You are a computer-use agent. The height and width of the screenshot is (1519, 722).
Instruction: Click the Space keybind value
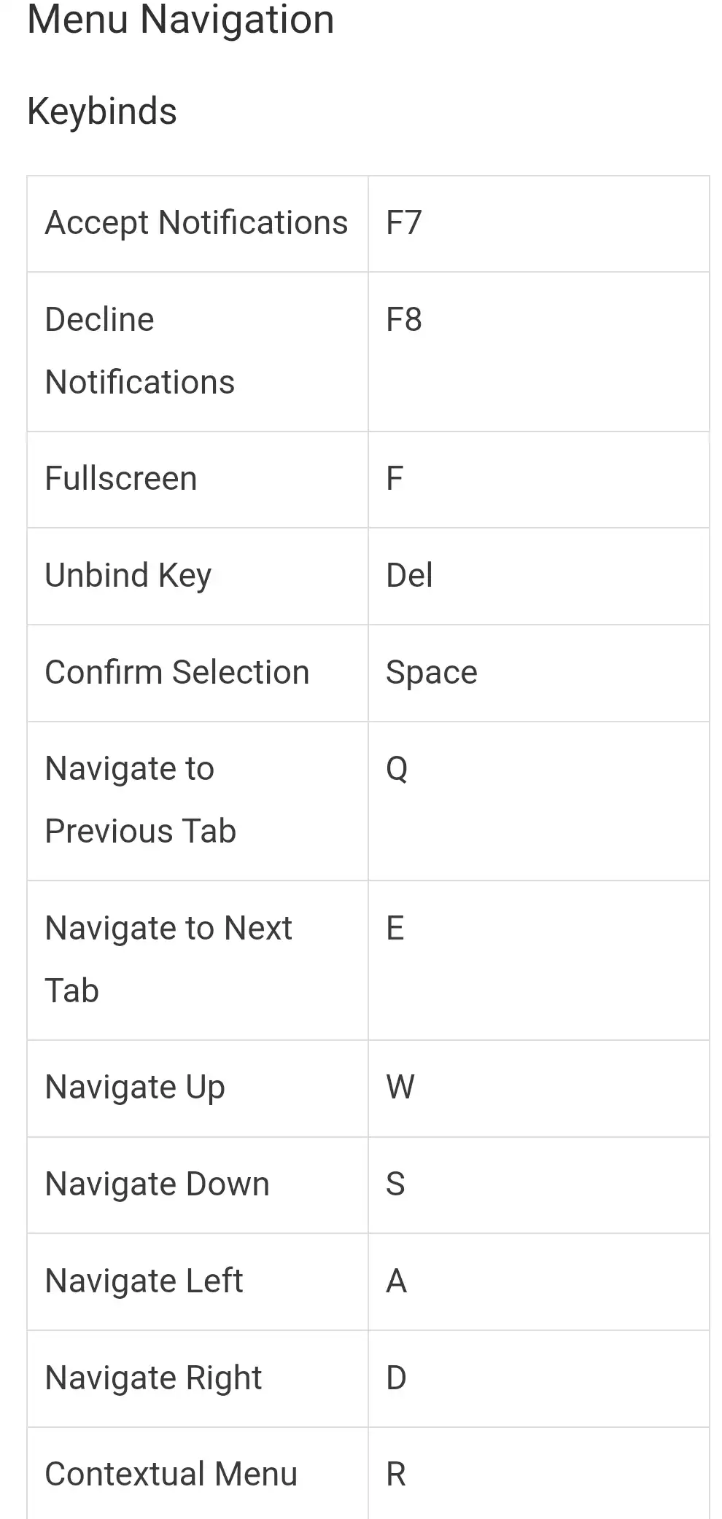(x=432, y=673)
